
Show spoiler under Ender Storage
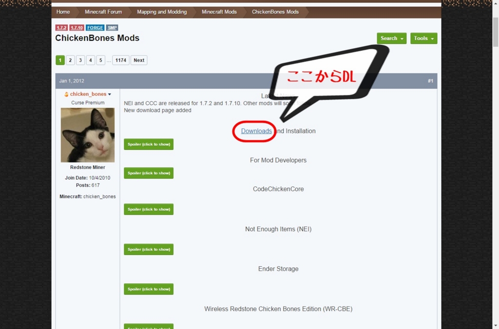point(149,289)
